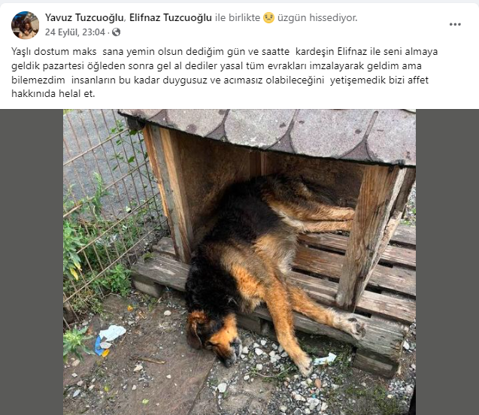Click the last text line 'hakkınıda helal et'
This screenshot has width=479, height=415.
click(x=53, y=93)
